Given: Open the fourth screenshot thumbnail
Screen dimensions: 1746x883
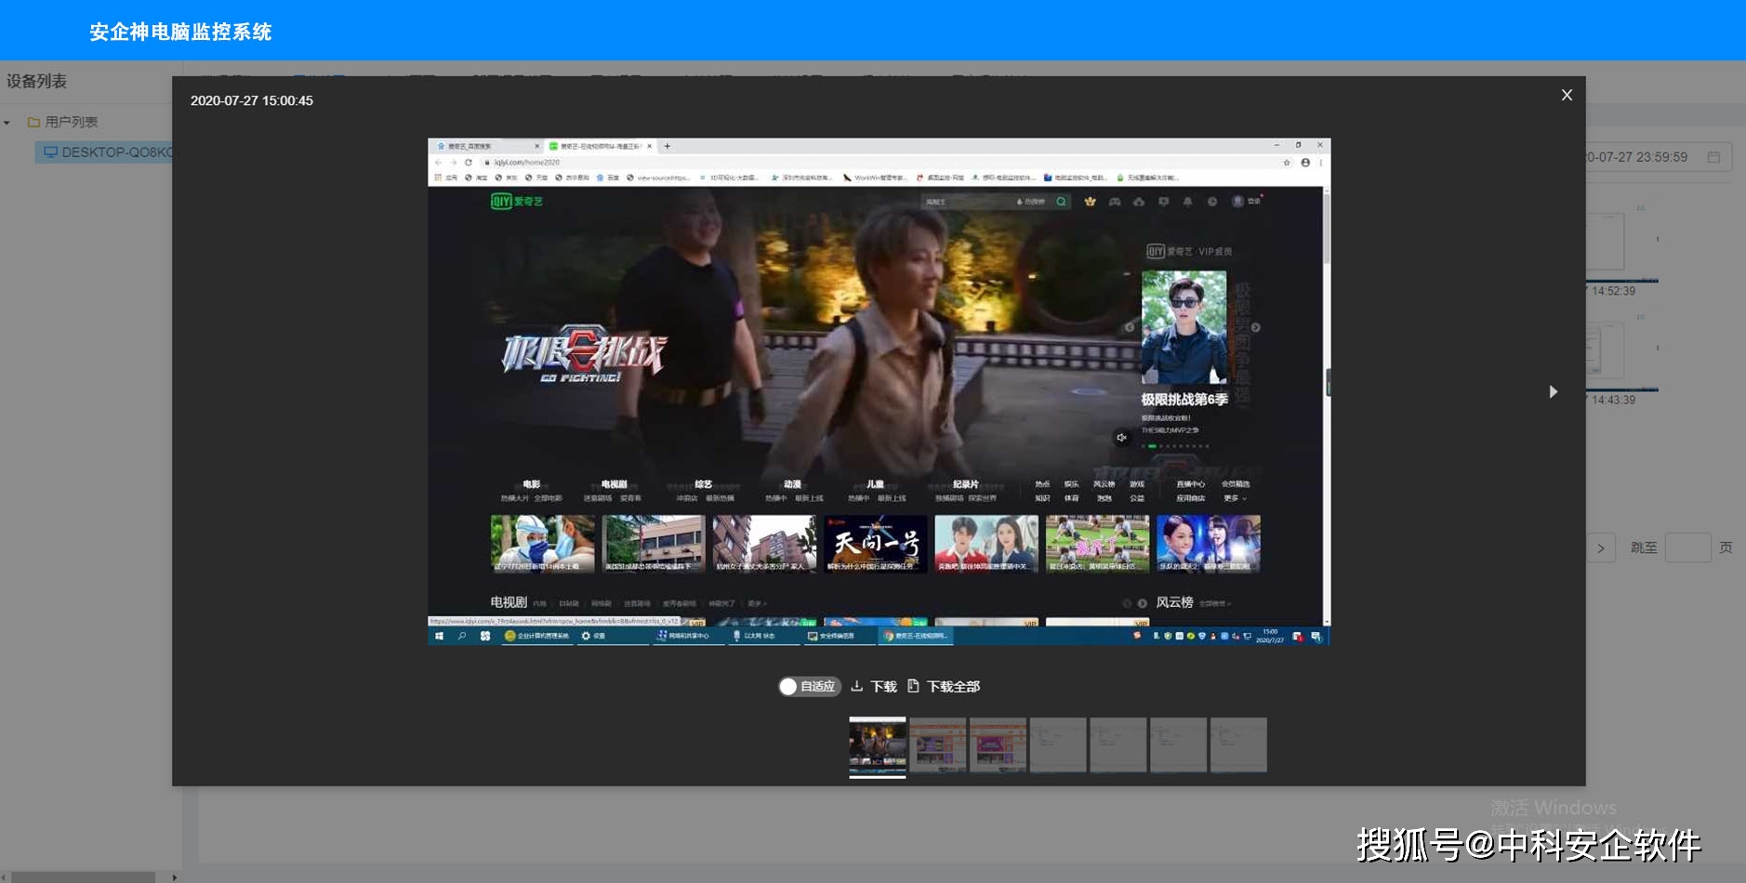Looking at the screenshot, I should [x=1058, y=745].
